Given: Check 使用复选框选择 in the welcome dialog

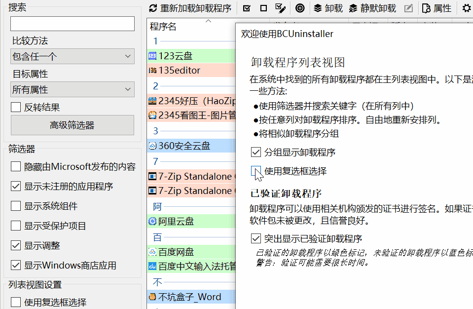Looking at the screenshot, I should 256,171.
